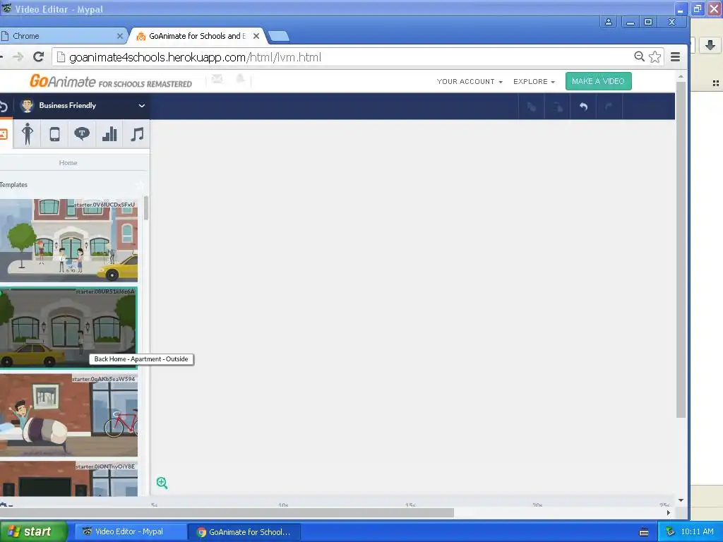Click the four-squares grid icon in Mypal
723x542 pixels.
pos(716,83)
